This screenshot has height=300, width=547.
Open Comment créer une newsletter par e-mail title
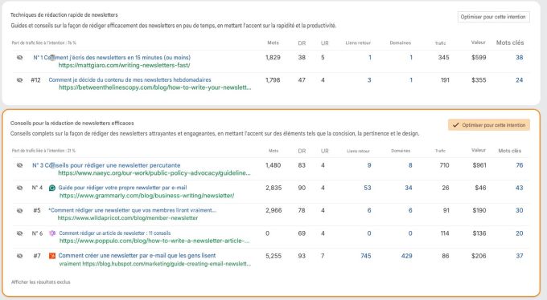click(x=137, y=255)
